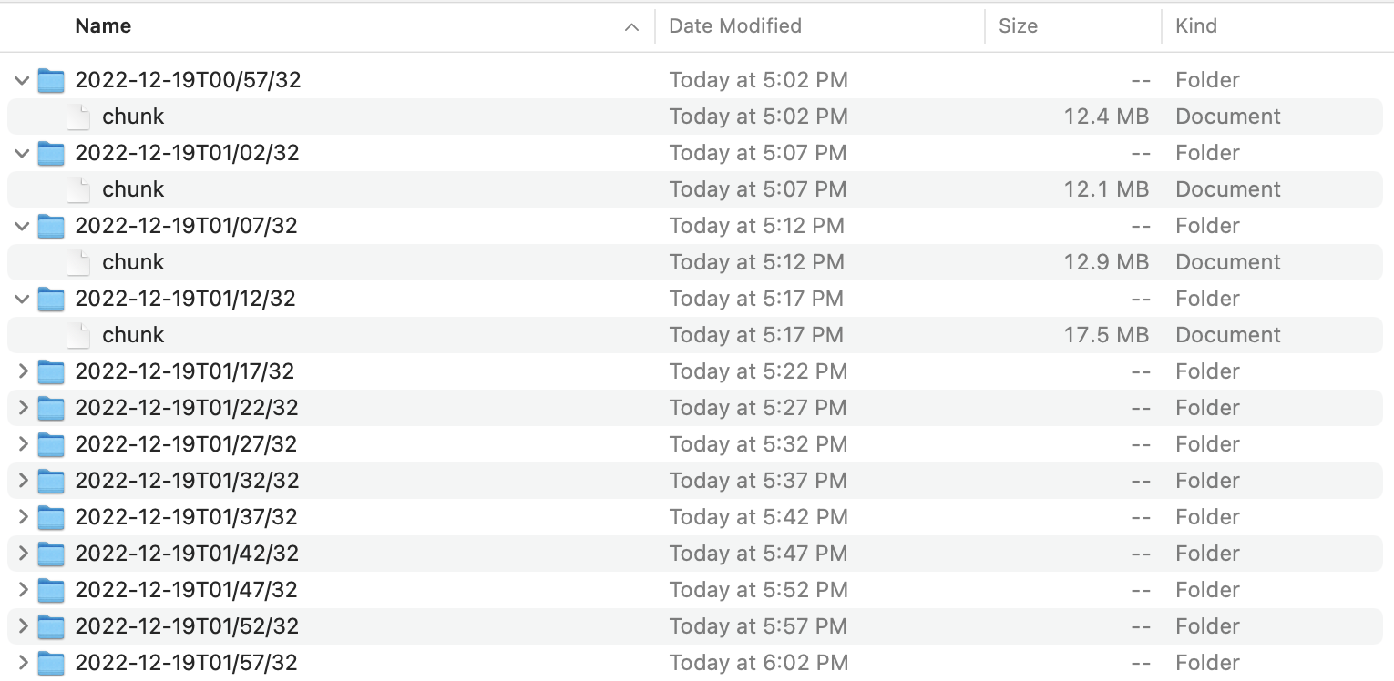
Task: Click the chunk document icon under 2022-12-19T01/07/32
Action: click(x=78, y=262)
